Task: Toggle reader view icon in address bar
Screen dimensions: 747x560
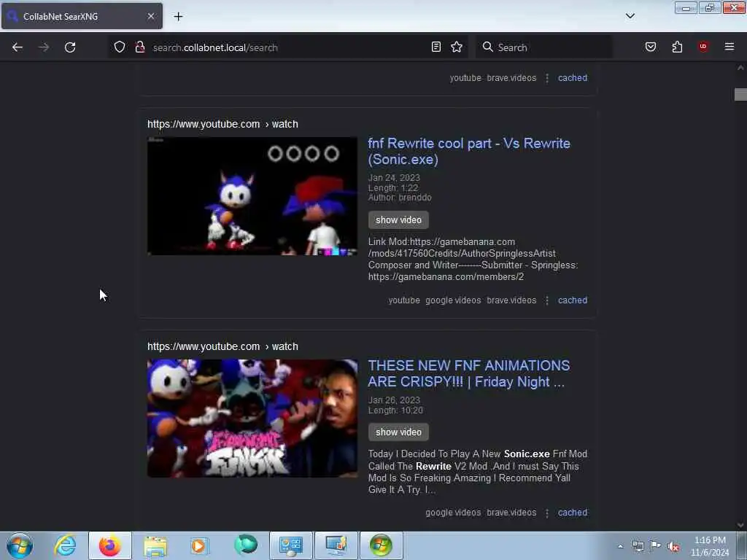Action: [x=436, y=47]
